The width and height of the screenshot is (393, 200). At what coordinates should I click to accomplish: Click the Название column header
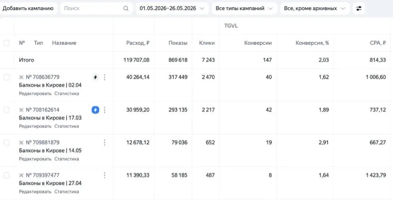pyautogui.click(x=64, y=43)
